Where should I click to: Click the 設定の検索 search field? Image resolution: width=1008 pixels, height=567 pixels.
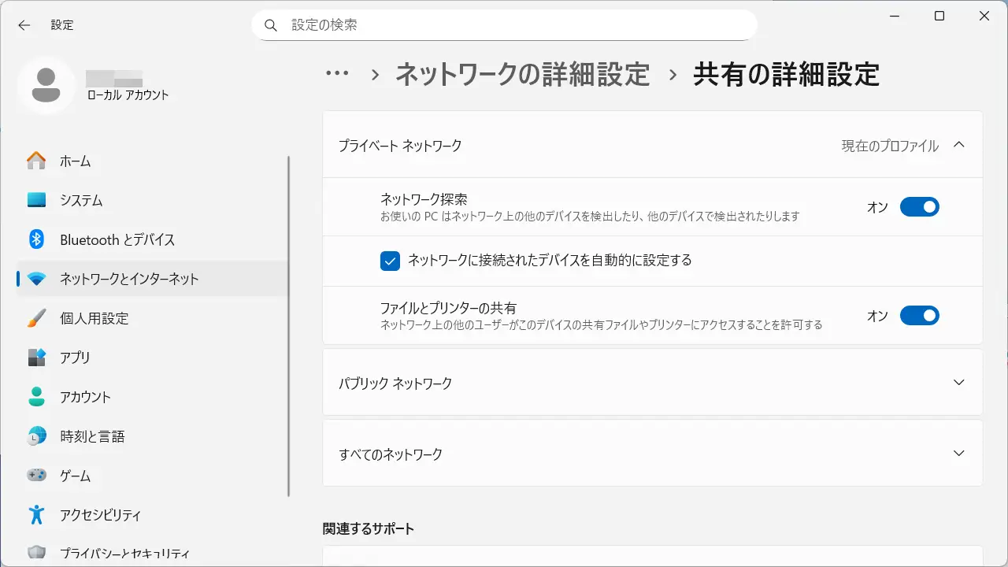pos(504,25)
